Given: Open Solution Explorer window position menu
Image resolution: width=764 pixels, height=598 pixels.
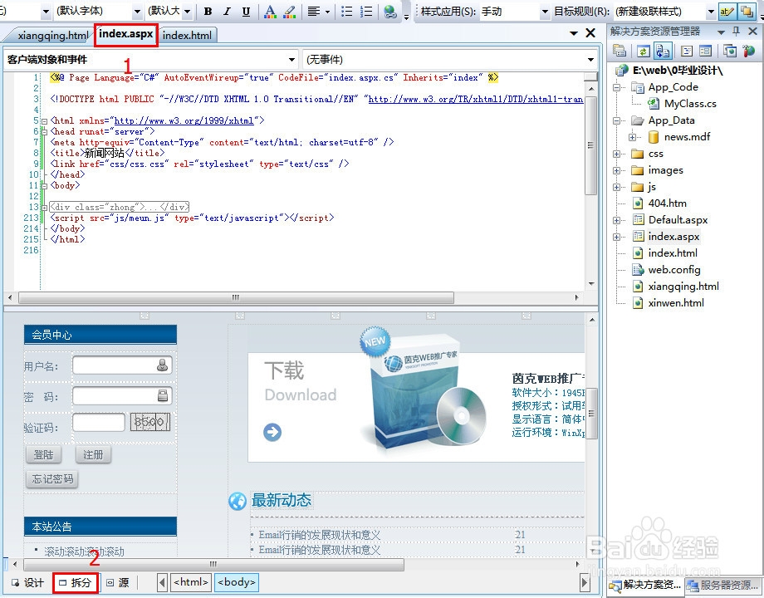Looking at the screenshot, I should [x=722, y=32].
